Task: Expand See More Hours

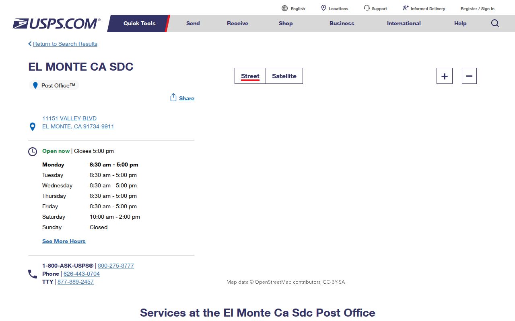Action: [64, 241]
